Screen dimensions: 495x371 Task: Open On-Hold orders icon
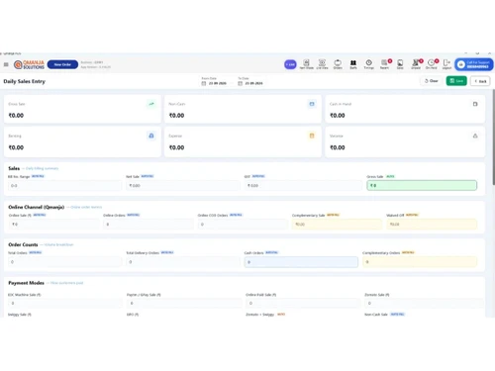[x=432, y=64]
